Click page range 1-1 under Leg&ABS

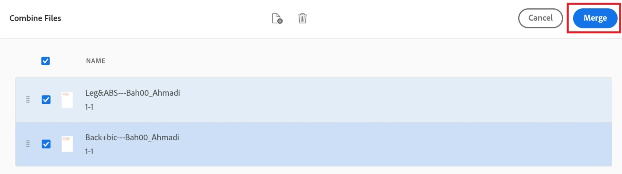pyautogui.click(x=89, y=107)
